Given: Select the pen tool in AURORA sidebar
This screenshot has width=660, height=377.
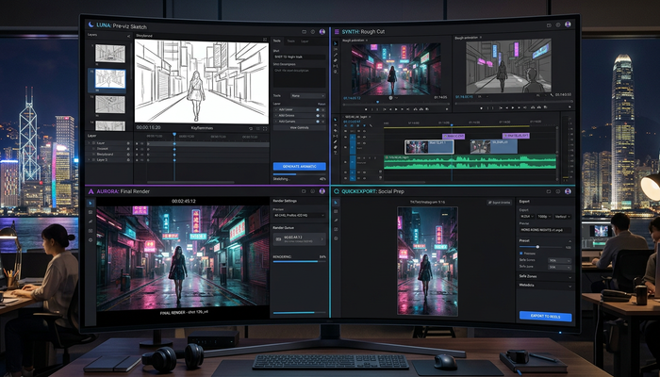Looking at the screenshot, I should pos(91,221).
